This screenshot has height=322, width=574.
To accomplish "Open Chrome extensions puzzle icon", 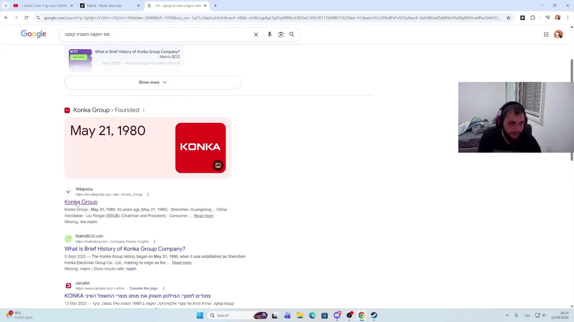I will pyautogui.click(x=533, y=17).
